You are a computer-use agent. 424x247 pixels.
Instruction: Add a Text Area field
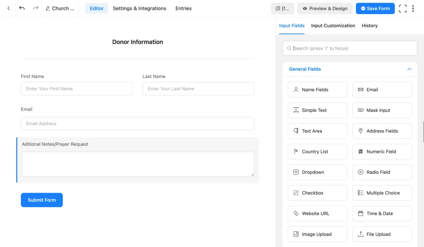318,131
